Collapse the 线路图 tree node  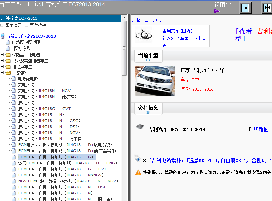coord(2,72)
